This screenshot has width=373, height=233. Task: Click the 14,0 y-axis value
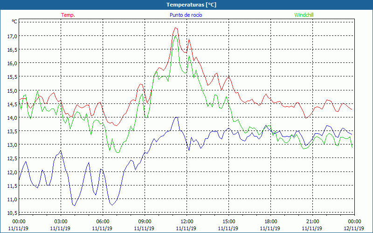(13, 118)
